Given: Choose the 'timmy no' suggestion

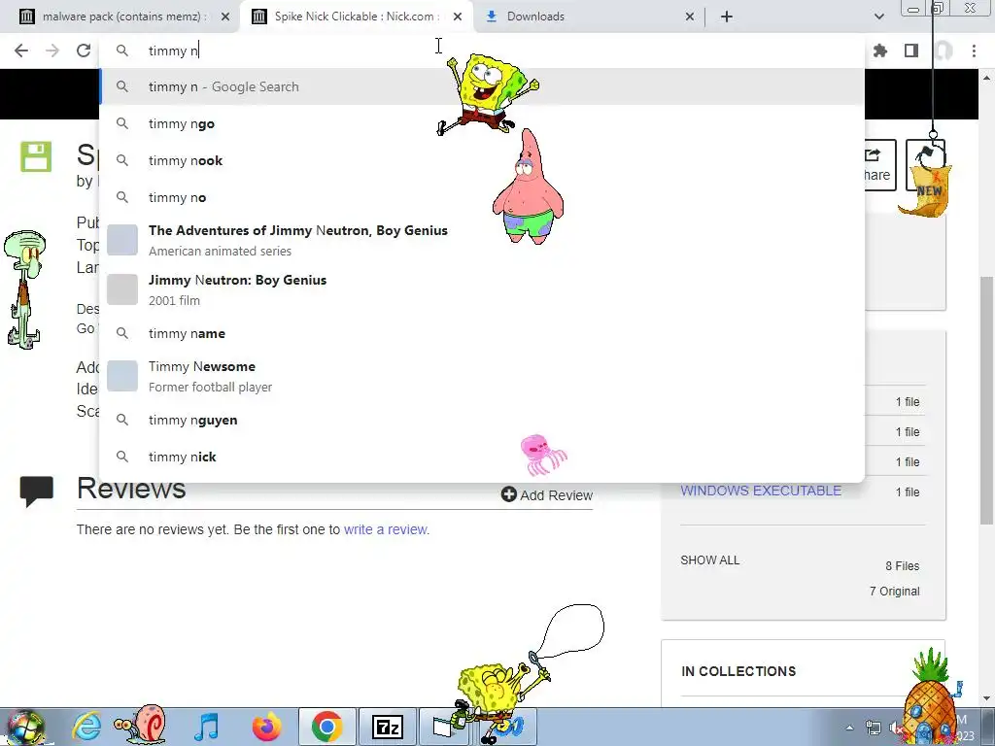Looking at the screenshot, I should click(482, 197).
